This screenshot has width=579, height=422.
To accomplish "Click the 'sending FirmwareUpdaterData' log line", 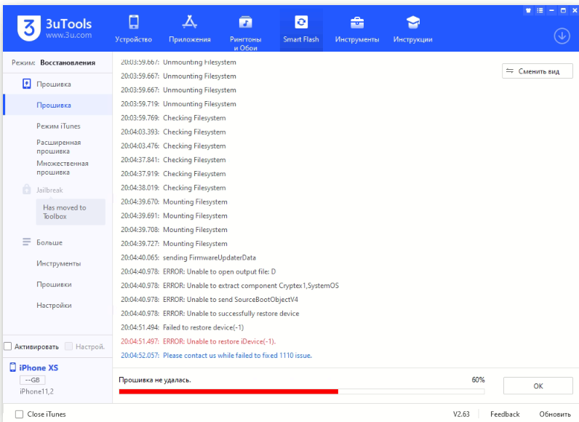I will [188, 258].
